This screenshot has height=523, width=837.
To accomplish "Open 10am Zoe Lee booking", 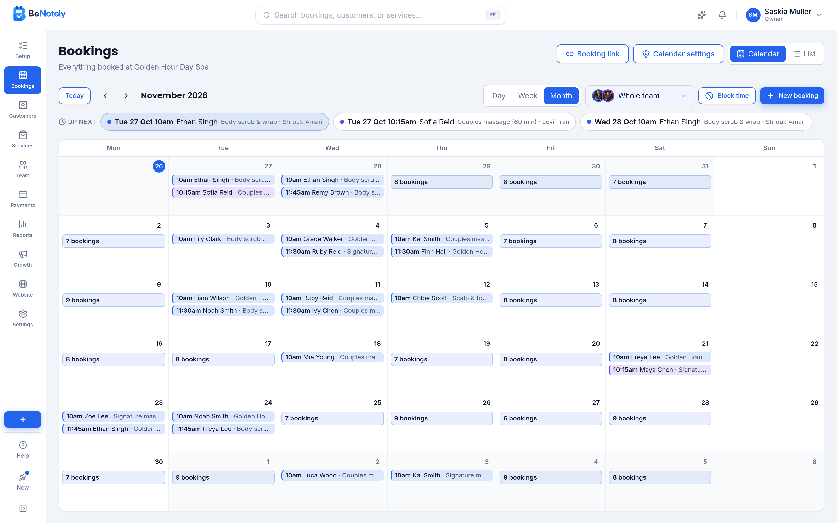I will (x=114, y=417).
